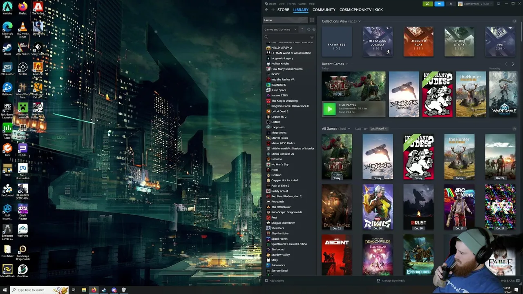Open the Need to Play collection tile
Viewport: 523px width, 294px height.
tap(418, 42)
